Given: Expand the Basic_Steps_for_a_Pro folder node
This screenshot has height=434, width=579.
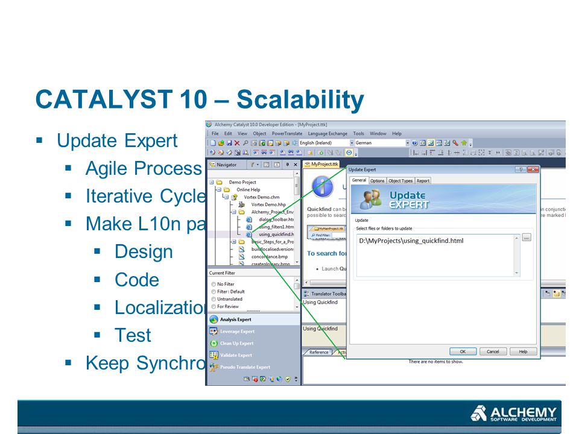Looking at the screenshot, I should click(x=234, y=242).
